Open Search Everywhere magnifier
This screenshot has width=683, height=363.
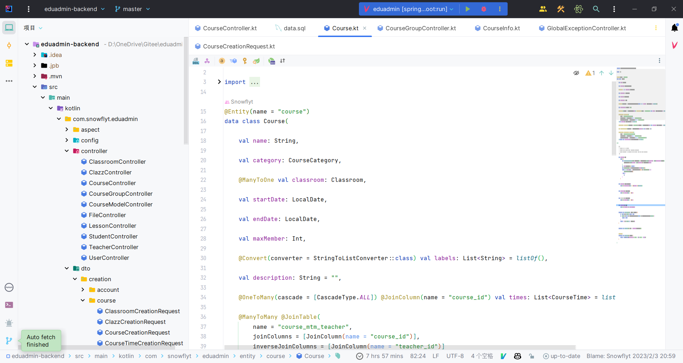(x=596, y=9)
